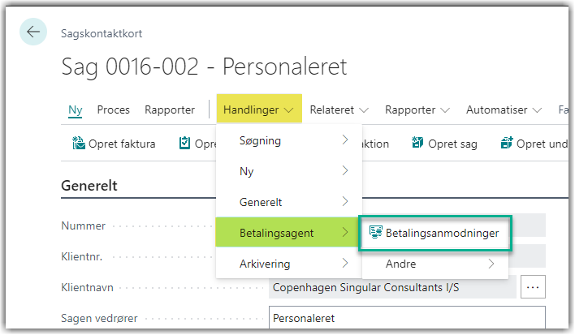Click the clipboard icon beside Opret faktura
Image resolution: width=575 pixels, height=335 pixels.
(x=184, y=143)
